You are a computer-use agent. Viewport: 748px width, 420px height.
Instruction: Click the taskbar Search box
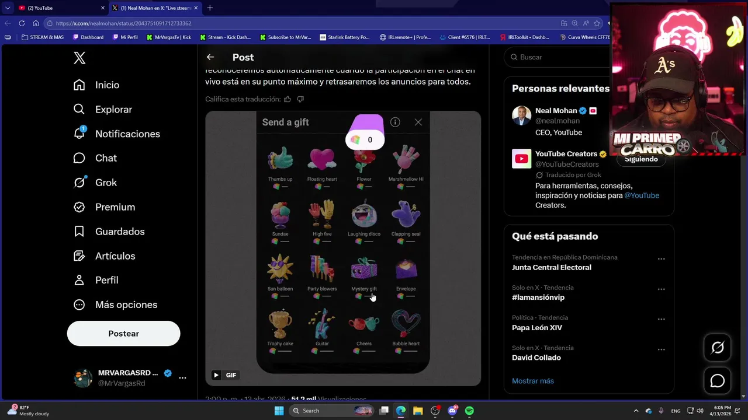tap(331, 411)
